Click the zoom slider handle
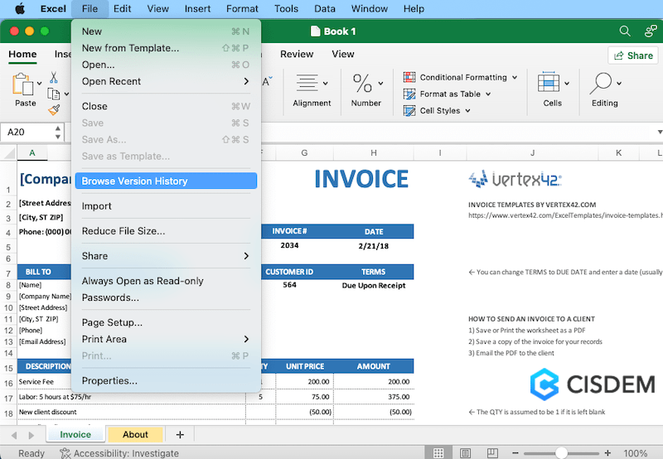Screen dimensions: 663x459 [x=561, y=453]
